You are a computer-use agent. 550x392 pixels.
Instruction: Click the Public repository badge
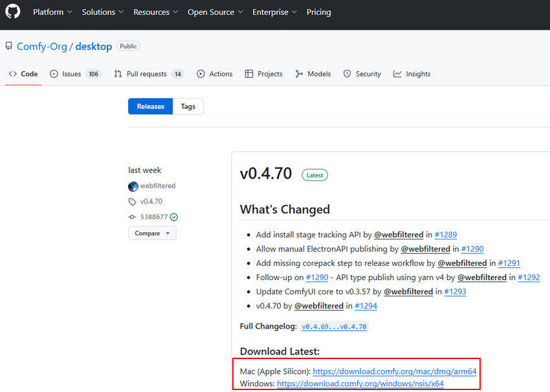(128, 47)
